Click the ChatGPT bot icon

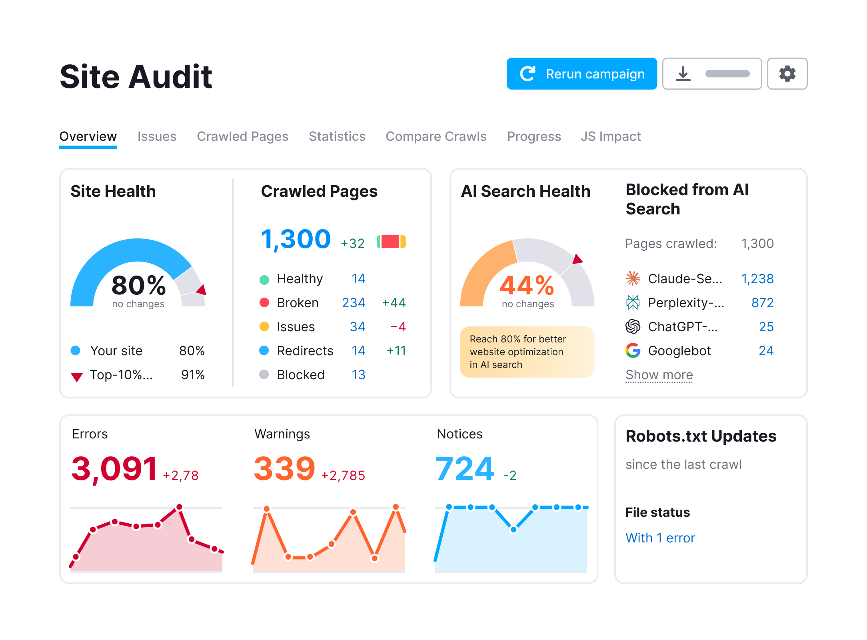[633, 326]
